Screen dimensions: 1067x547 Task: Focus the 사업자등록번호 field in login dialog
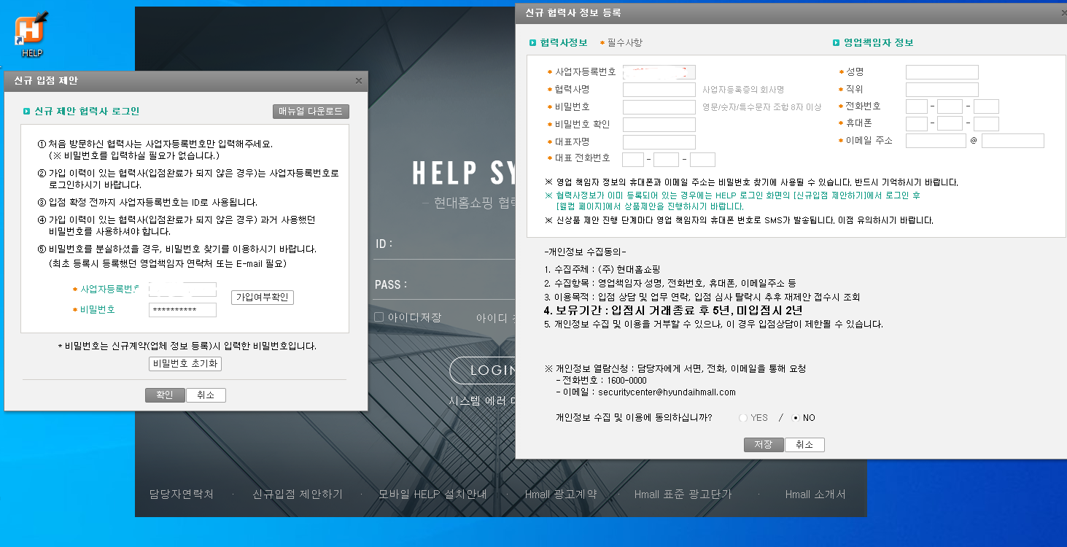pyautogui.click(x=182, y=290)
